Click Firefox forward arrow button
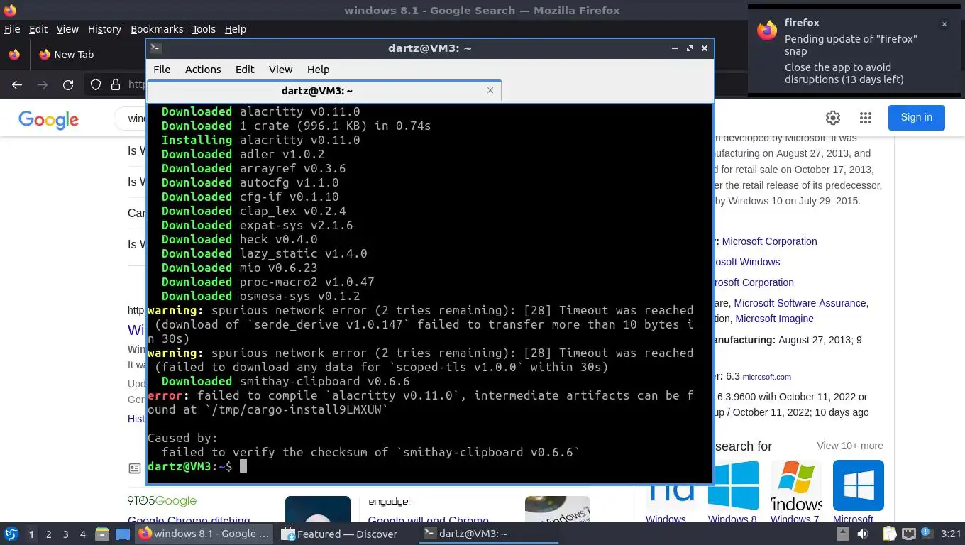Image resolution: width=965 pixels, height=545 pixels. point(43,85)
